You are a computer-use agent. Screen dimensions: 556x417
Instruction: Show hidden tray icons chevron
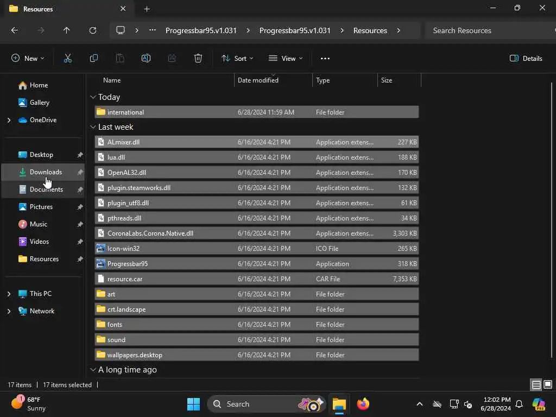(x=420, y=404)
